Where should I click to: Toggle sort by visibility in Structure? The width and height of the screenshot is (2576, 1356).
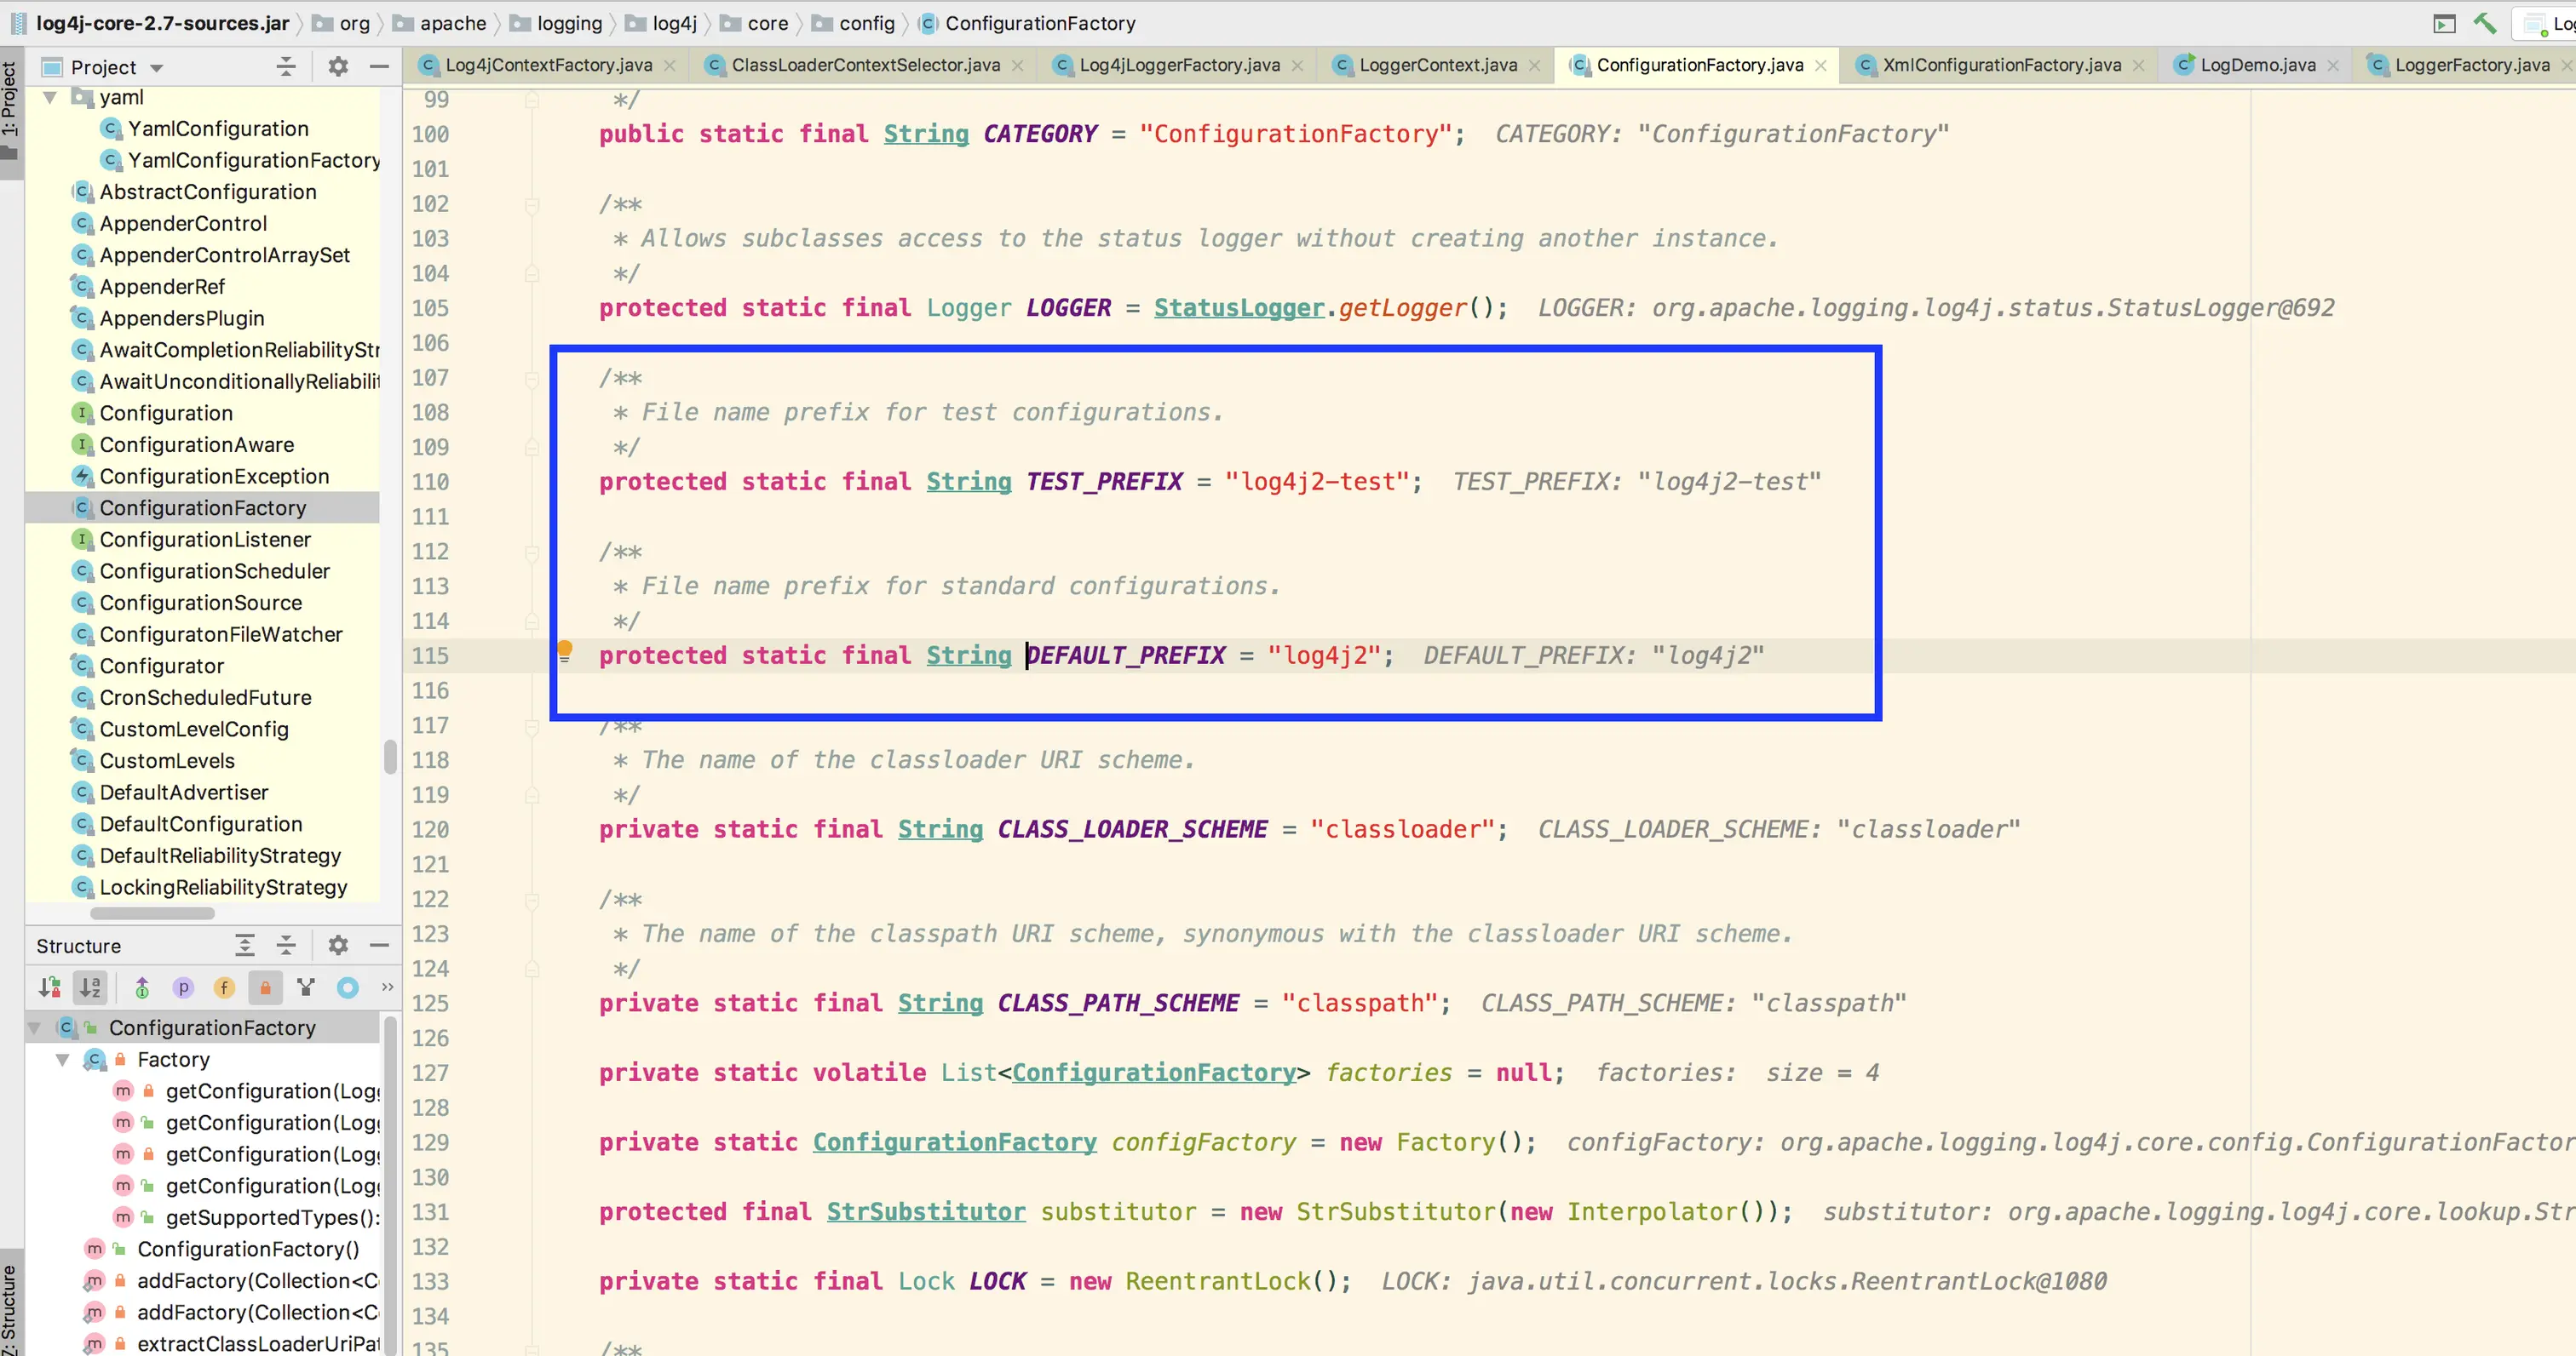[x=49, y=987]
